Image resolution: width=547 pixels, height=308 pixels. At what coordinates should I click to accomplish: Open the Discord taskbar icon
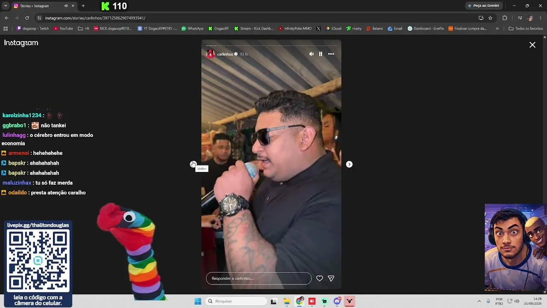pyautogui.click(x=337, y=301)
